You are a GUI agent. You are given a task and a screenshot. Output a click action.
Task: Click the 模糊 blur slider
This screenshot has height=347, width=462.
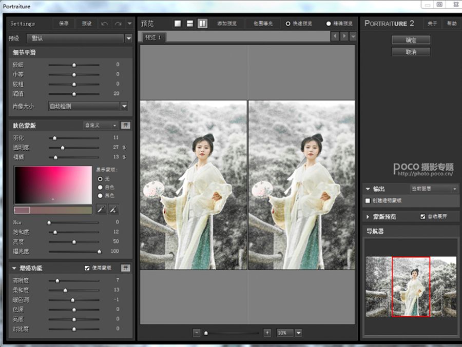point(74,157)
